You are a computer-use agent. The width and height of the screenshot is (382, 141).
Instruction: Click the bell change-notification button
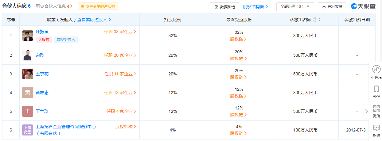pos(98,6)
